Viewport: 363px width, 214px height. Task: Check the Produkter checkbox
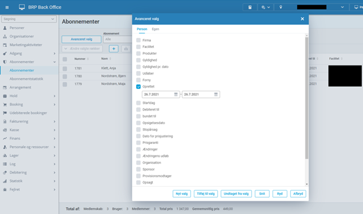tap(139, 54)
